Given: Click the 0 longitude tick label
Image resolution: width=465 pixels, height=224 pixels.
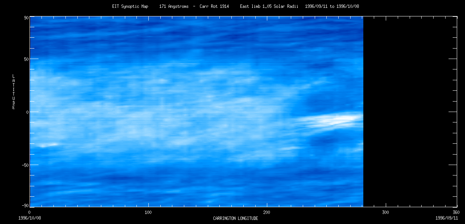Looking at the screenshot, I should (x=30, y=212).
